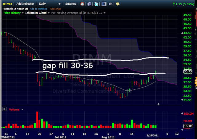Click the 30.73 current price box

[188, 72]
